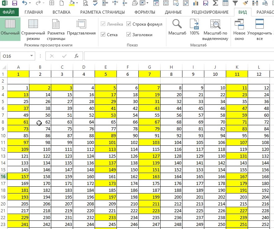
Task: Select cell containing 200
Action: tap(171, 197)
